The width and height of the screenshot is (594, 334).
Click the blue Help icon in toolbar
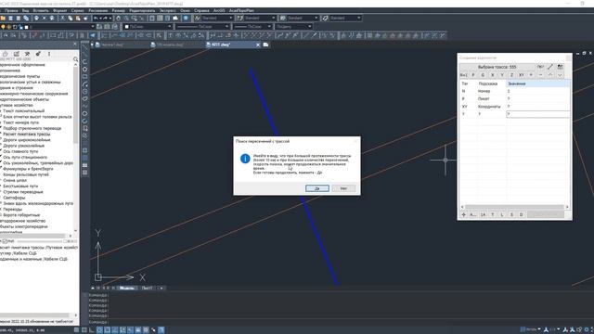click(186, 19)
